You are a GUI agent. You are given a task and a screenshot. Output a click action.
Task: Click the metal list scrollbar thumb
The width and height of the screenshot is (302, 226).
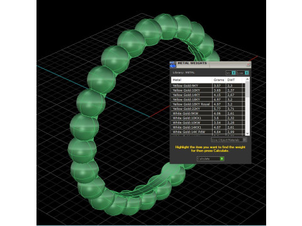247,89
